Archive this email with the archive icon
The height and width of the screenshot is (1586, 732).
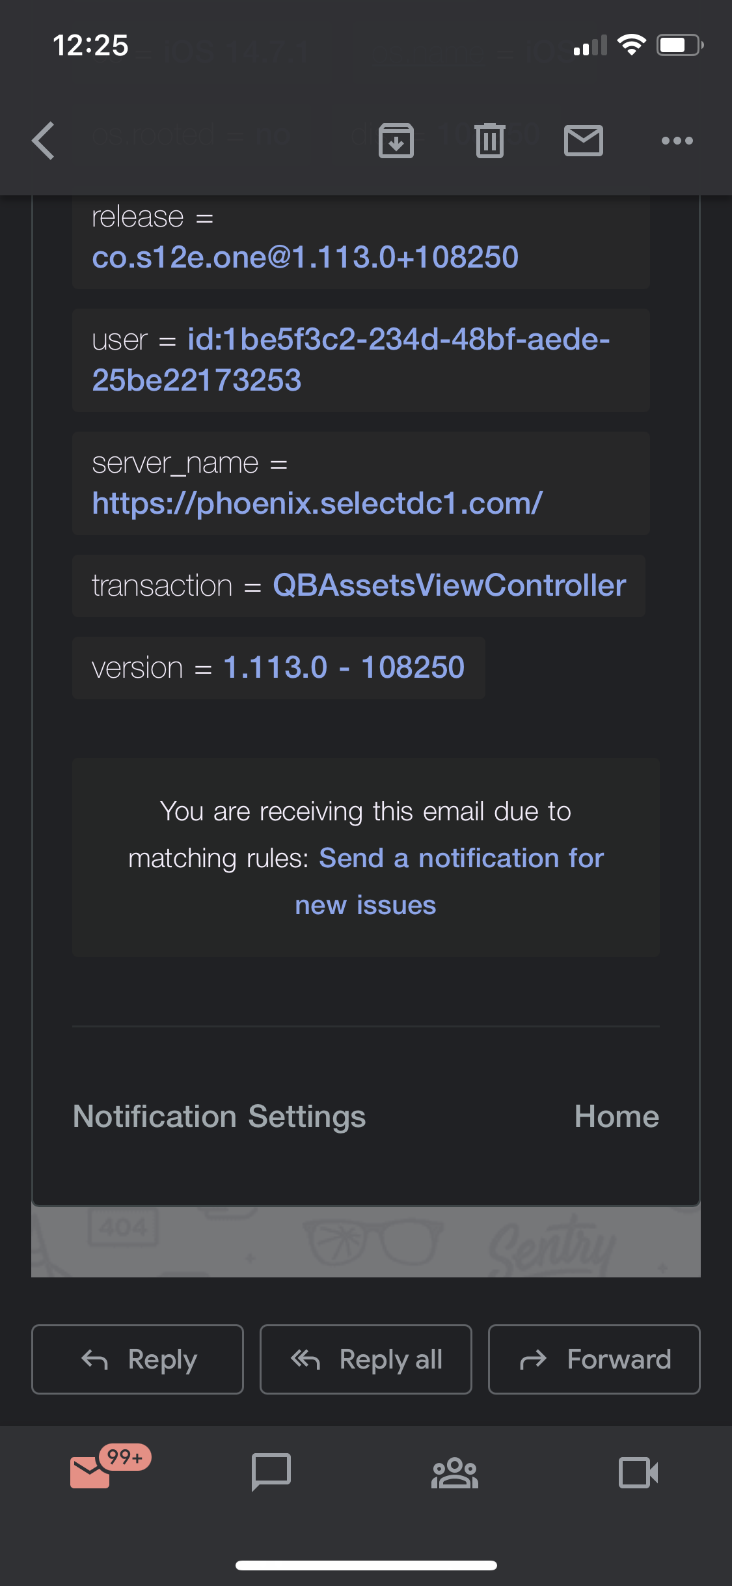coord(396,141)
